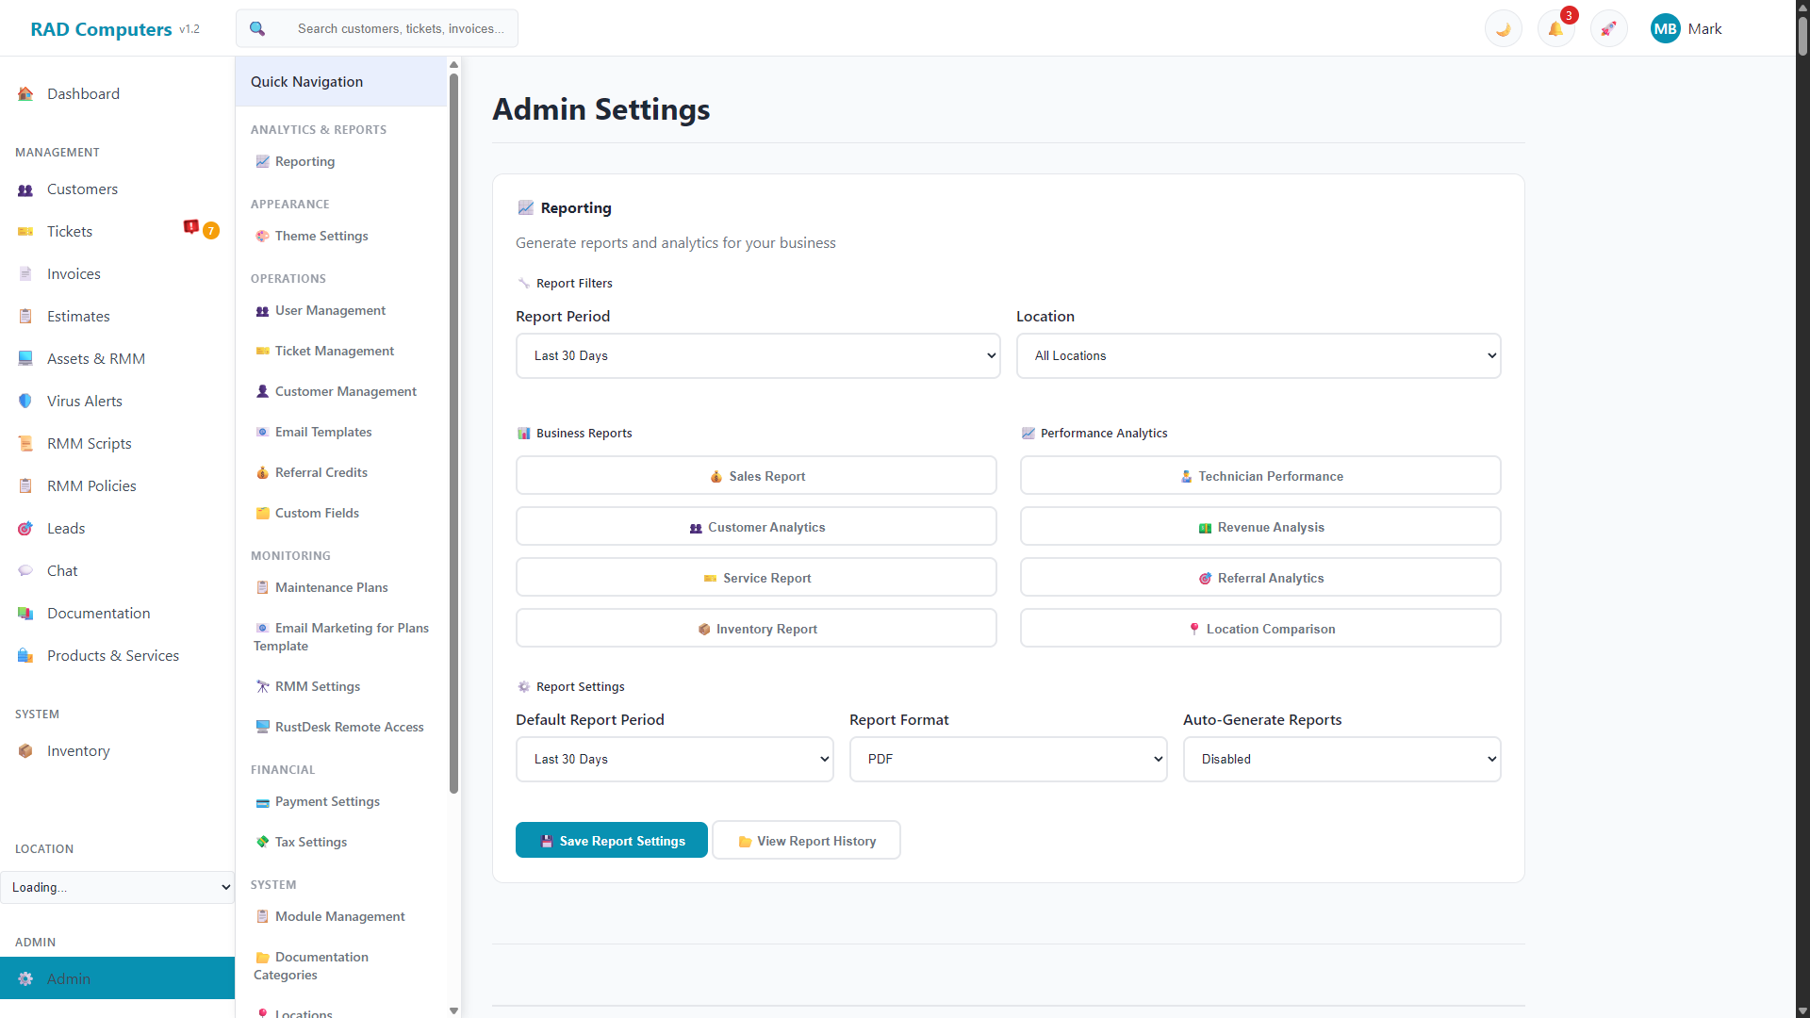Toggle dark mode with the moon icon
The width and height of the screenshot is (1810, 1018).
click(1503, 28)
